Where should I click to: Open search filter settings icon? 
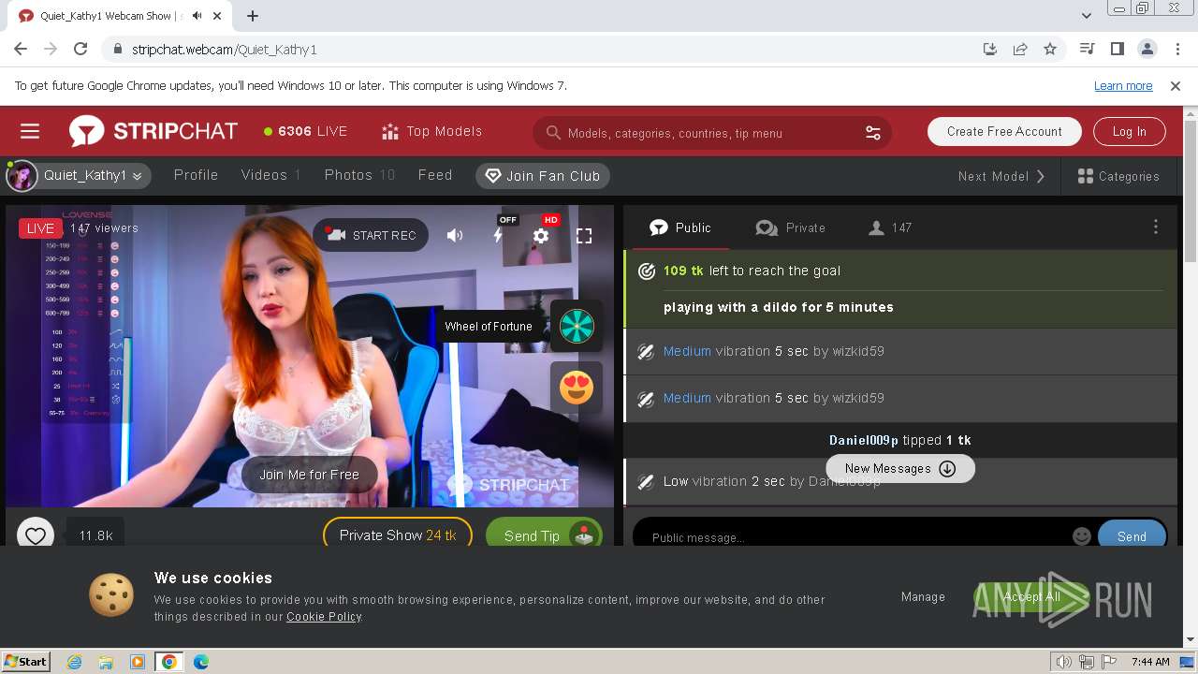(x=872, y=133)
